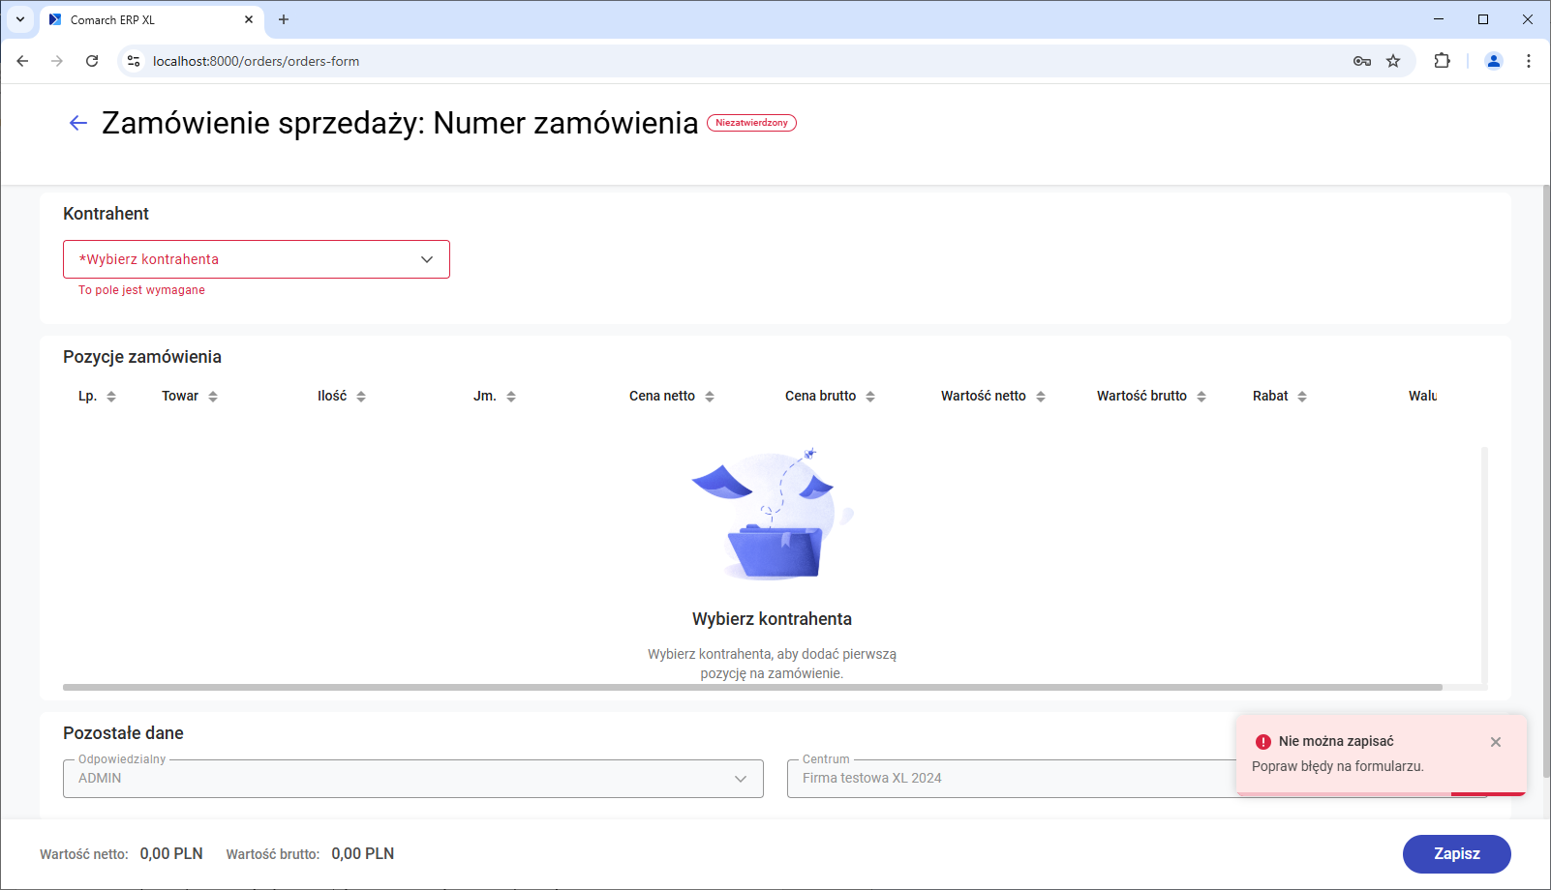1551x890 pixels.
Task: Open the password manager key icon
Action: [x=1361, y=60]
